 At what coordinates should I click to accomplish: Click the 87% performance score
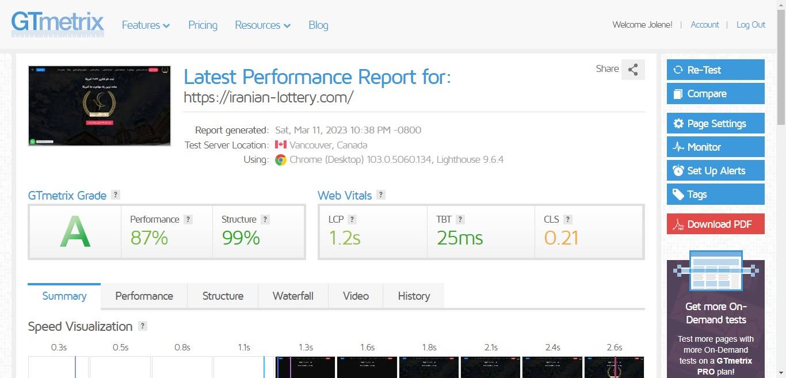click(x=149, y=238)
